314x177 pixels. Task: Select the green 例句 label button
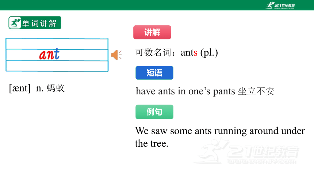coord(154,112)
